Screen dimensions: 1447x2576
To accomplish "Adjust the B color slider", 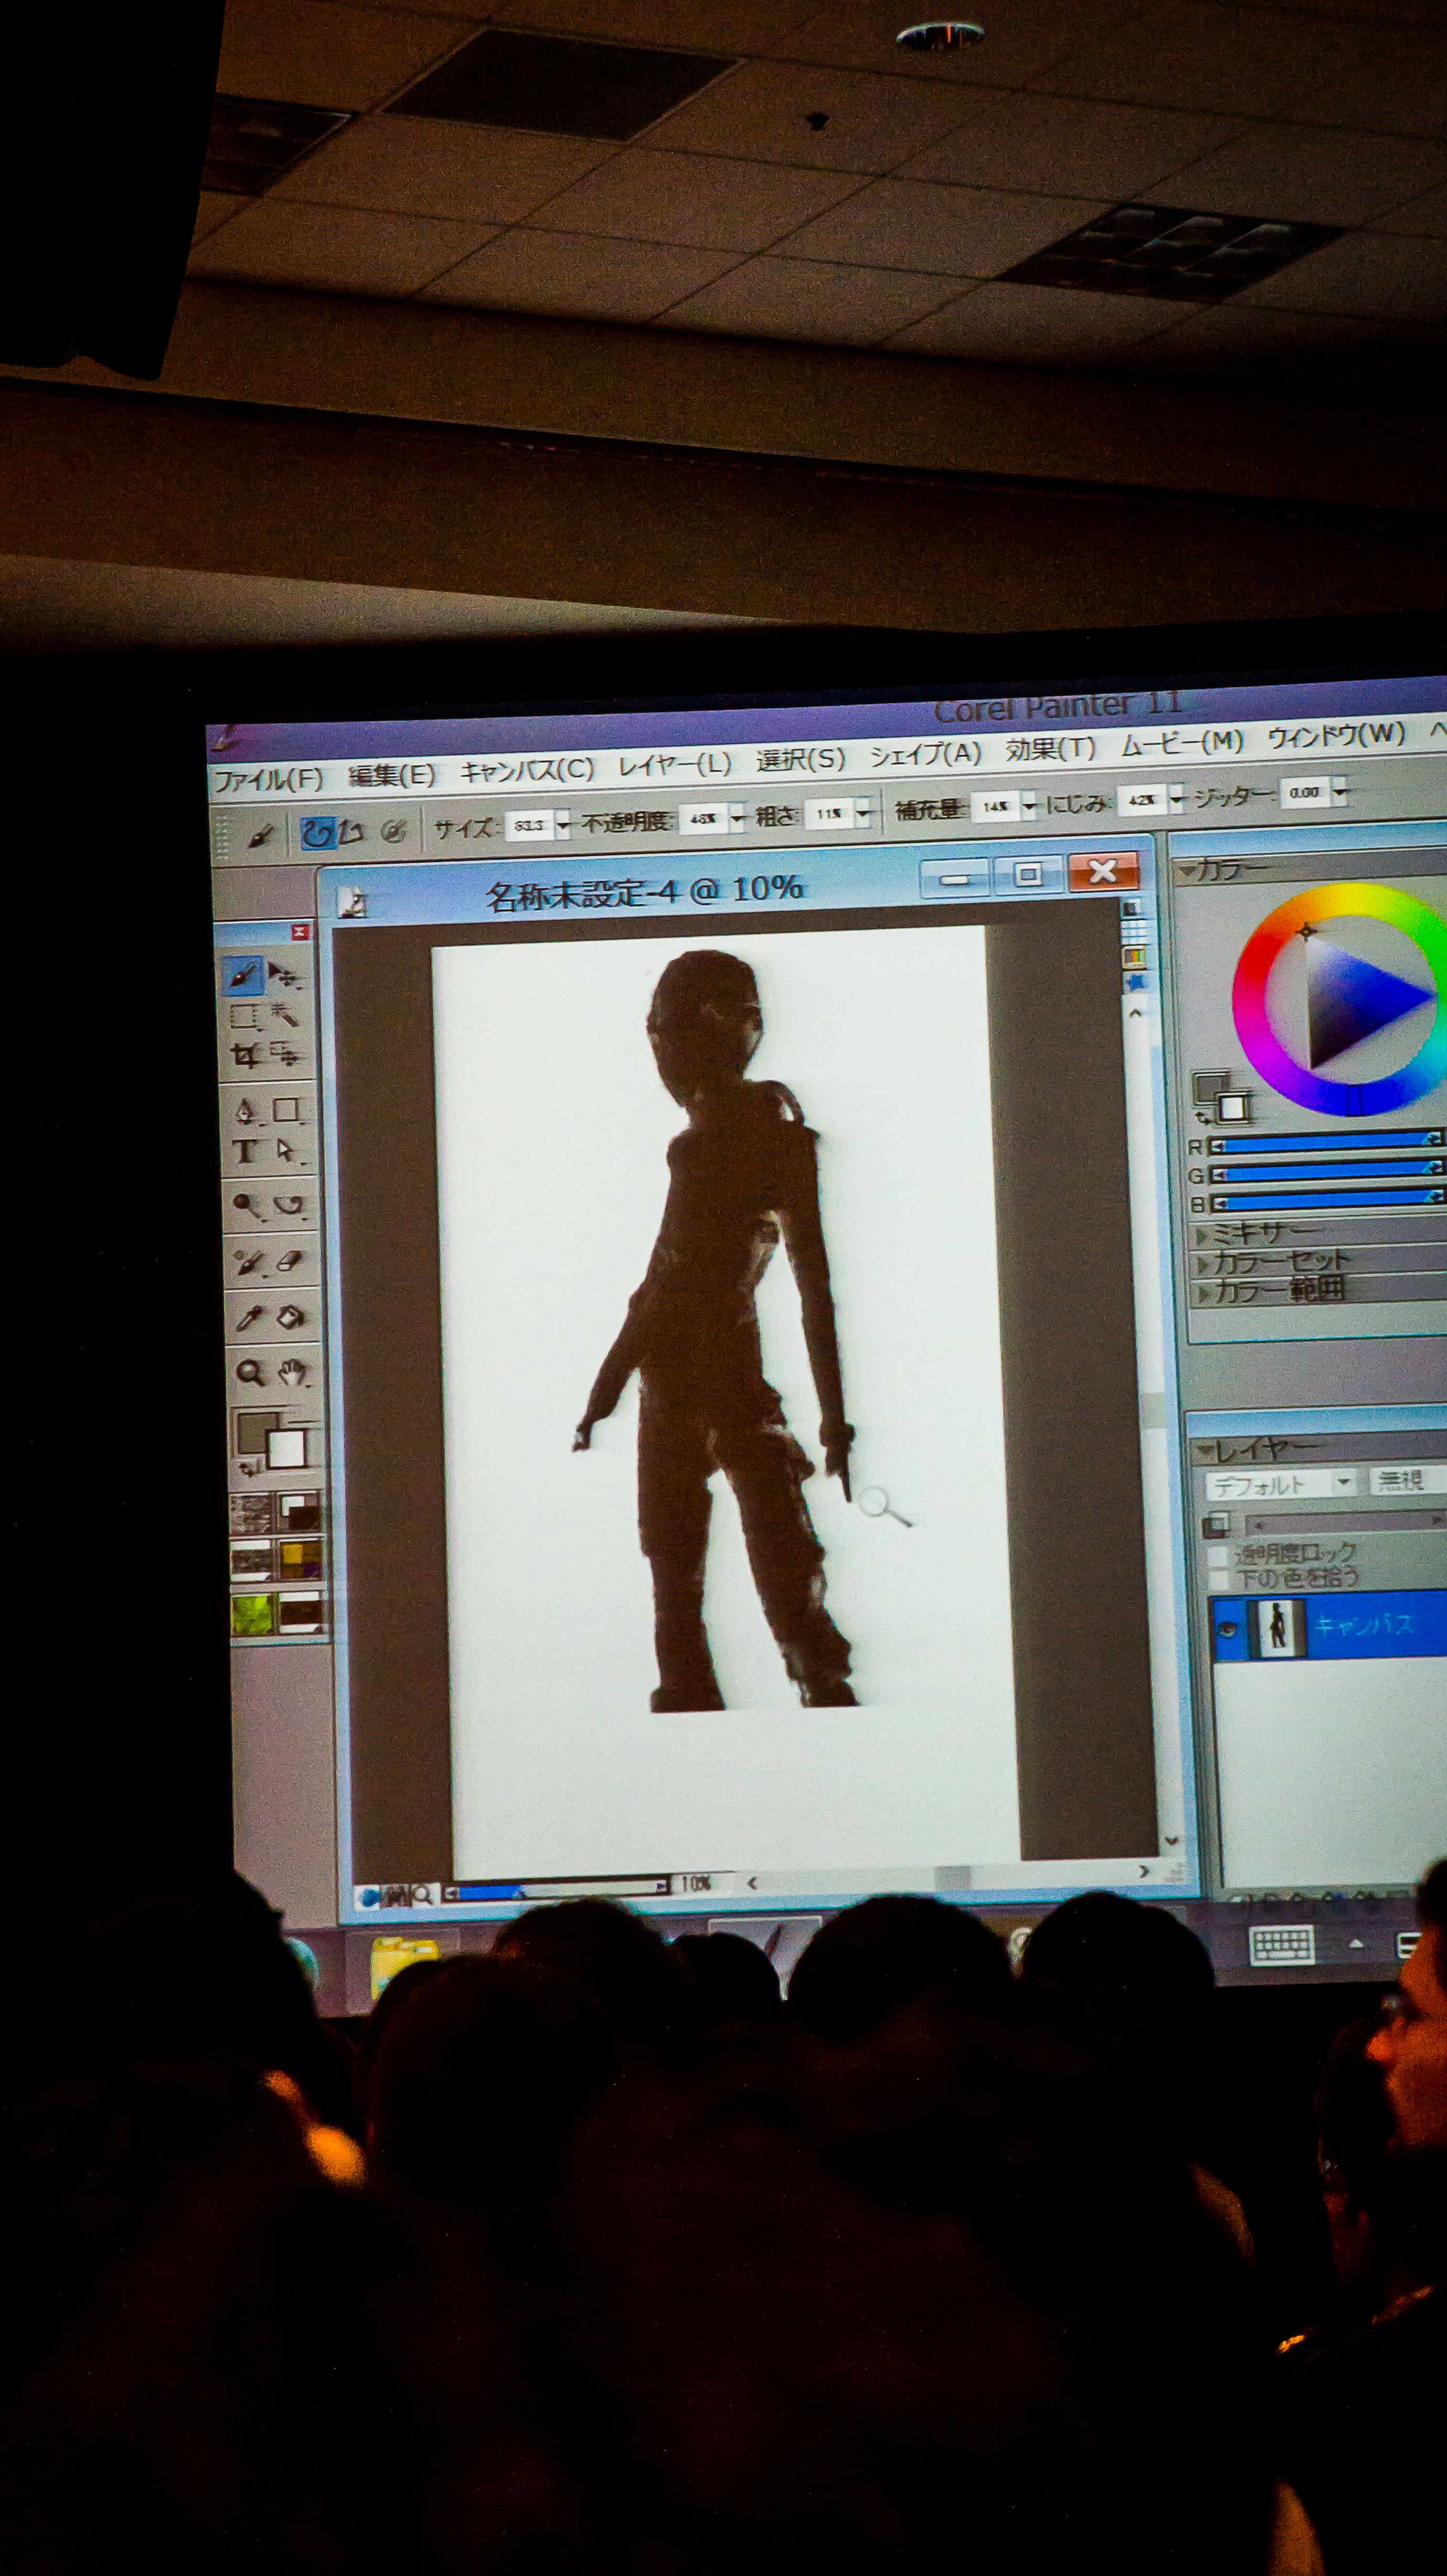I will point(1329,1200).
